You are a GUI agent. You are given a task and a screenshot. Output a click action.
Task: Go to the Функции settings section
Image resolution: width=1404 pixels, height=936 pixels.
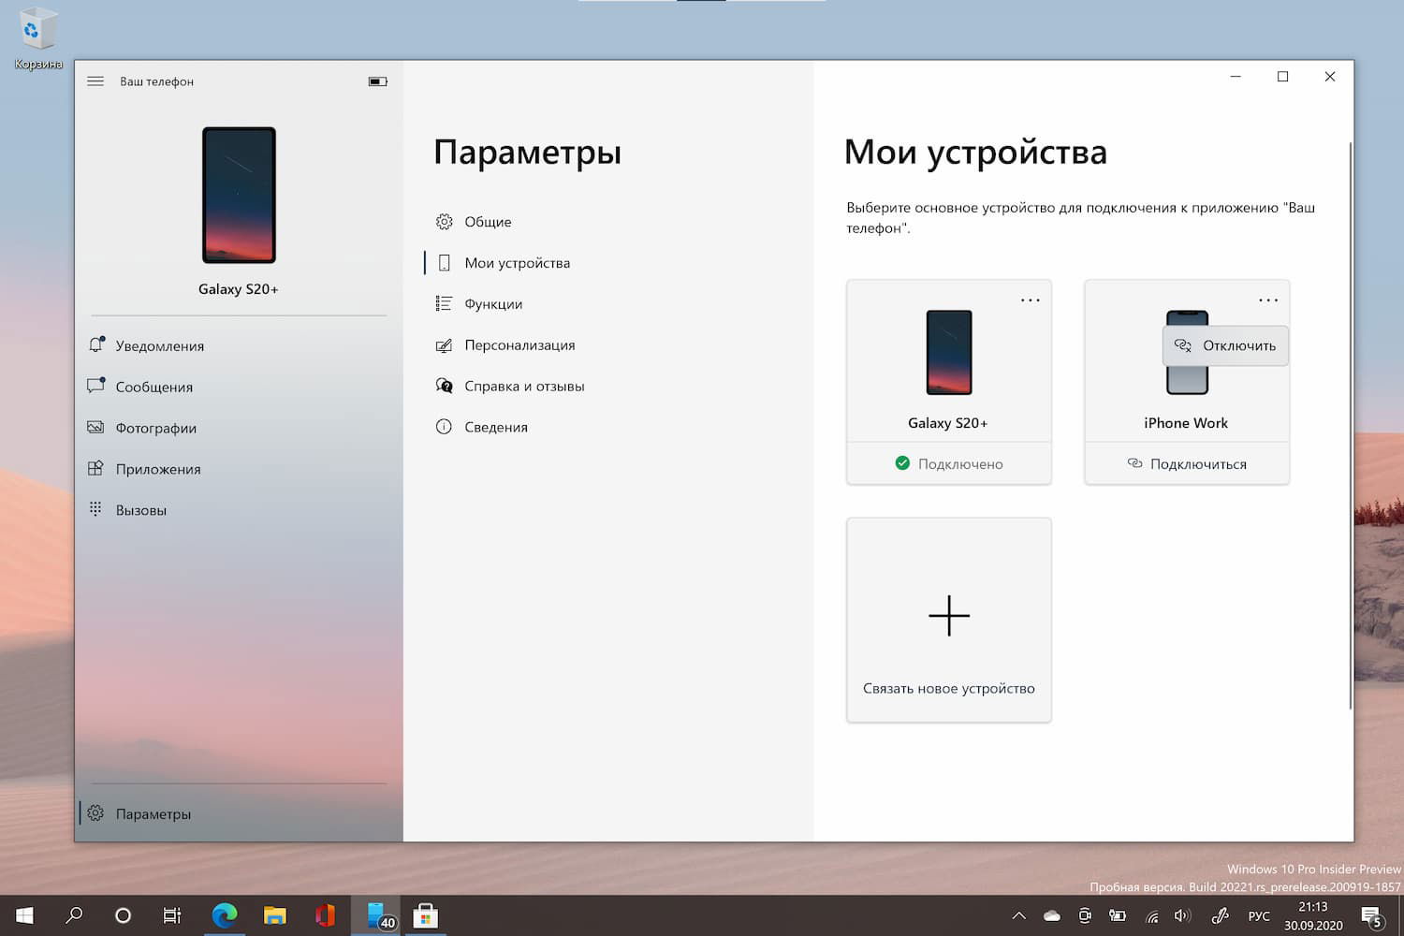pyautogui.click(x=608, y=304)
